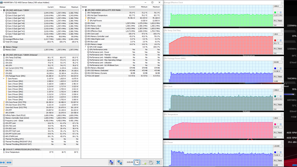
Task: Expand the GPU Rail Powers node
Action: (86, 21)
